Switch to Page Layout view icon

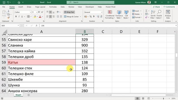point(143,98)
